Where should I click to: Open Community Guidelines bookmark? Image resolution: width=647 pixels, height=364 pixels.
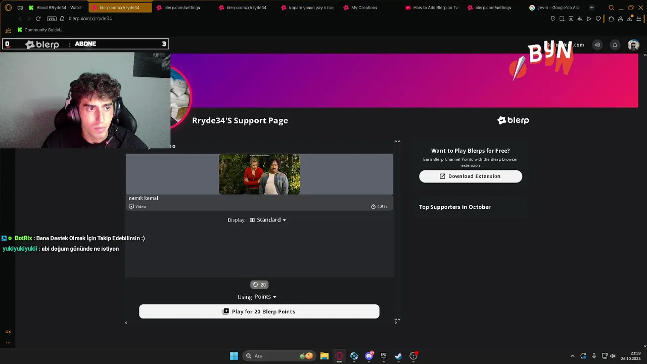pos(40,30)
